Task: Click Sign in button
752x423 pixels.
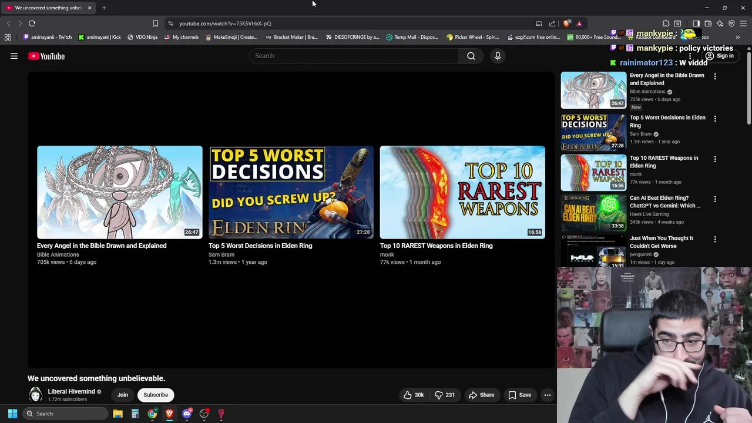Action: pos(720,56)
